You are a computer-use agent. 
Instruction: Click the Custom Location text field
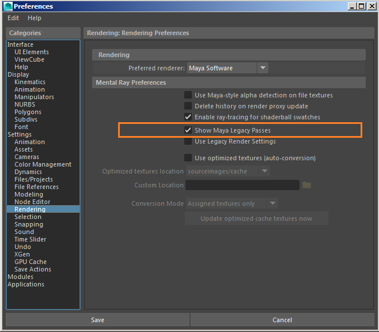pyautogui.click(x=242, y=185)
